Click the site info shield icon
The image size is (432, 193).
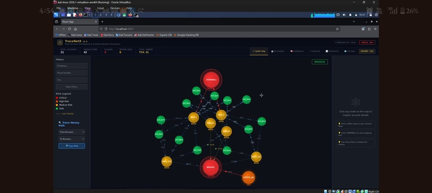pos(101,29)
